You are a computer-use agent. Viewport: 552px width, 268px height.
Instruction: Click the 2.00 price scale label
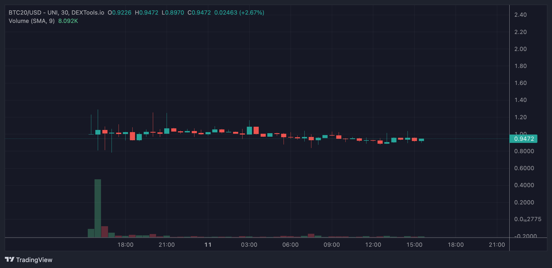pyautogui.click(x=520, y=49)
